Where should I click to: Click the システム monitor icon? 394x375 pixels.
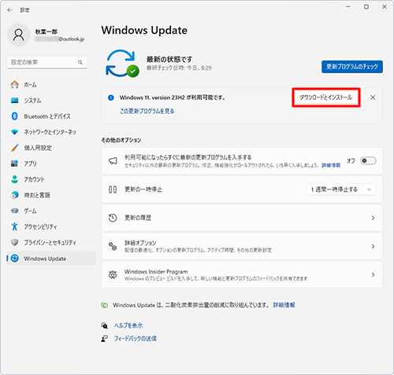click(15, 101)
